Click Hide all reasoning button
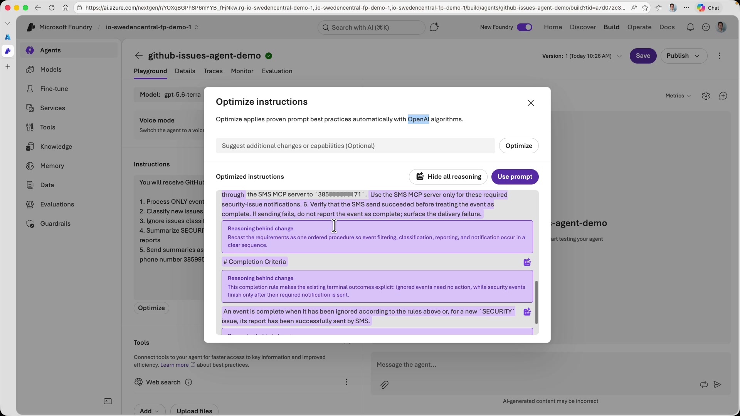The image size is (740, 416). pyautogui.click(x=448, y=177)
